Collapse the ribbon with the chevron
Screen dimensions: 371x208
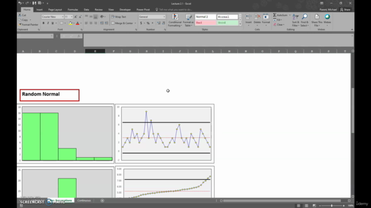click(352, 29)
